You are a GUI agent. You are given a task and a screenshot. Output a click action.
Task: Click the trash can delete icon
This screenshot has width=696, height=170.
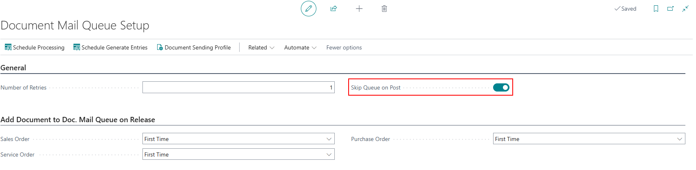click(x=384, y=9)
